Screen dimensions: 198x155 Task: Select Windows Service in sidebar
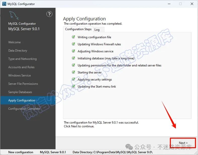pos(19,75)
